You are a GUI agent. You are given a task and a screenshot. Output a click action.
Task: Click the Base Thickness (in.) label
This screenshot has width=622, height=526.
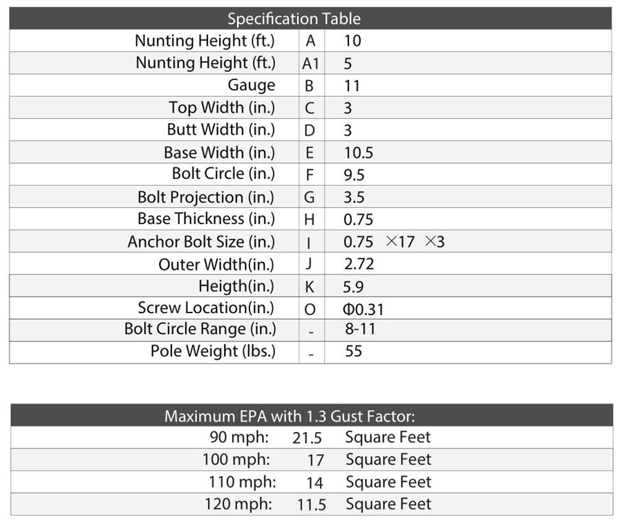[206, 219]
